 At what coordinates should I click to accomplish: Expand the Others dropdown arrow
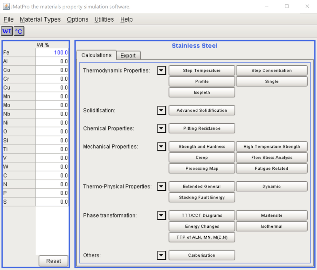(x=161, y=255)
